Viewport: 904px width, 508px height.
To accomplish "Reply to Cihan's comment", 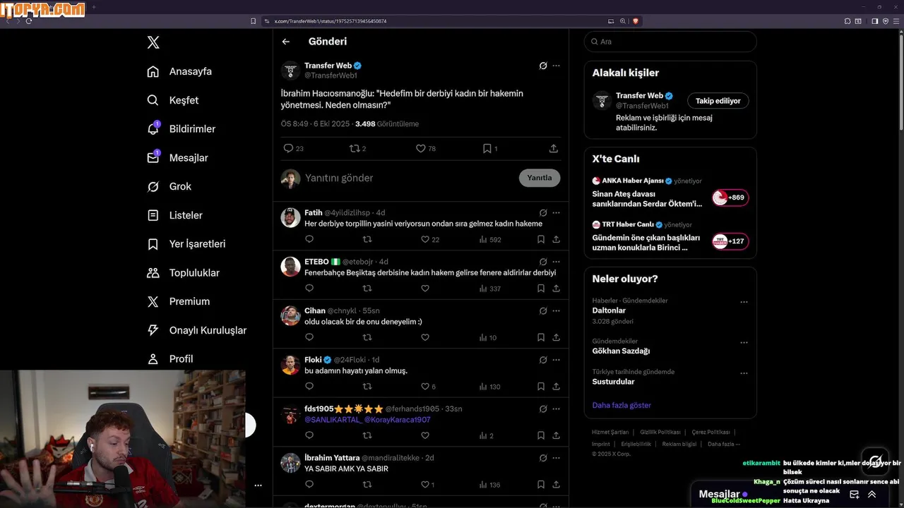I will [309, 337].
